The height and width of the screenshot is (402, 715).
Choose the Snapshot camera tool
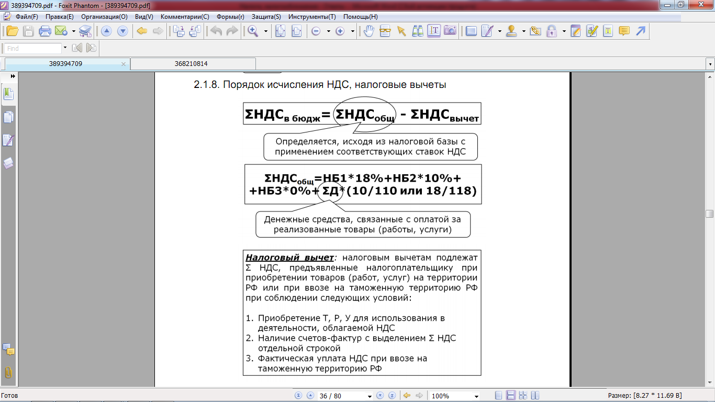coord(450,31)
